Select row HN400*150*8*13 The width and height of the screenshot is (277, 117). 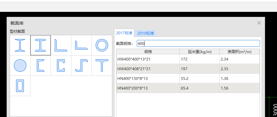tap(188, 78)
